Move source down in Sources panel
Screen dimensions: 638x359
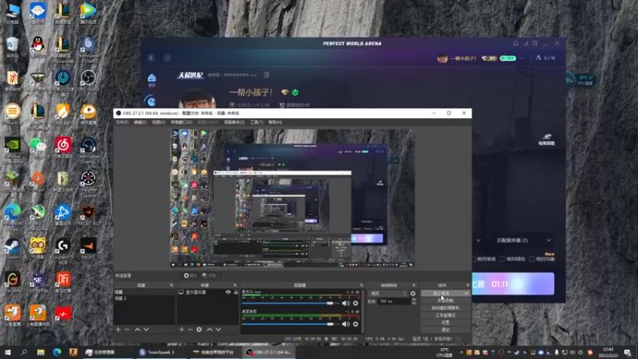219,329
